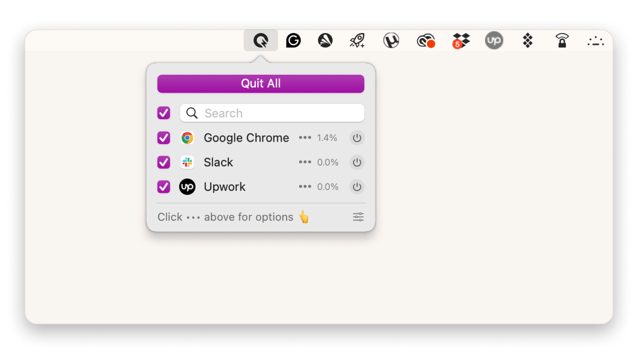638x357 pixels.
Task: Open options for Google Chrome via ellipsis
Action: point(305,138)
